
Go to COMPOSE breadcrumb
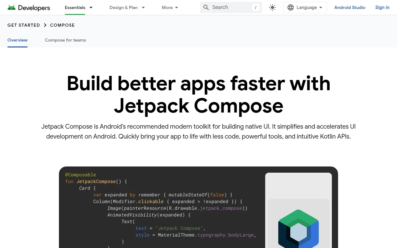point(62,25)
